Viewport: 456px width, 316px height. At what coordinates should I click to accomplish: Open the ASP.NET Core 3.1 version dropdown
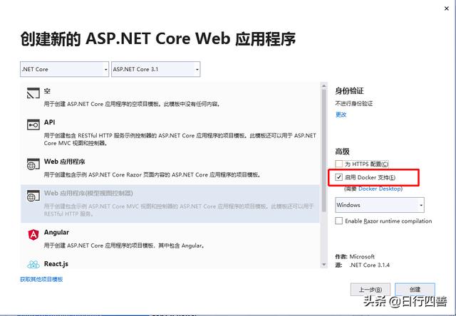(x=155, y=69)
